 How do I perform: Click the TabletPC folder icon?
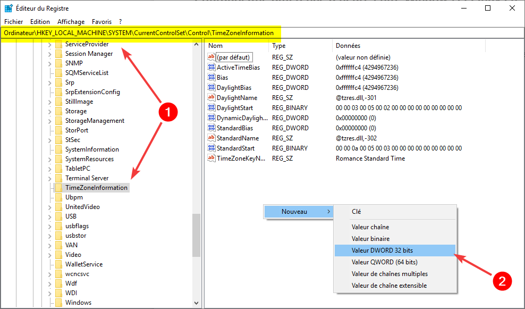[58, 169]
